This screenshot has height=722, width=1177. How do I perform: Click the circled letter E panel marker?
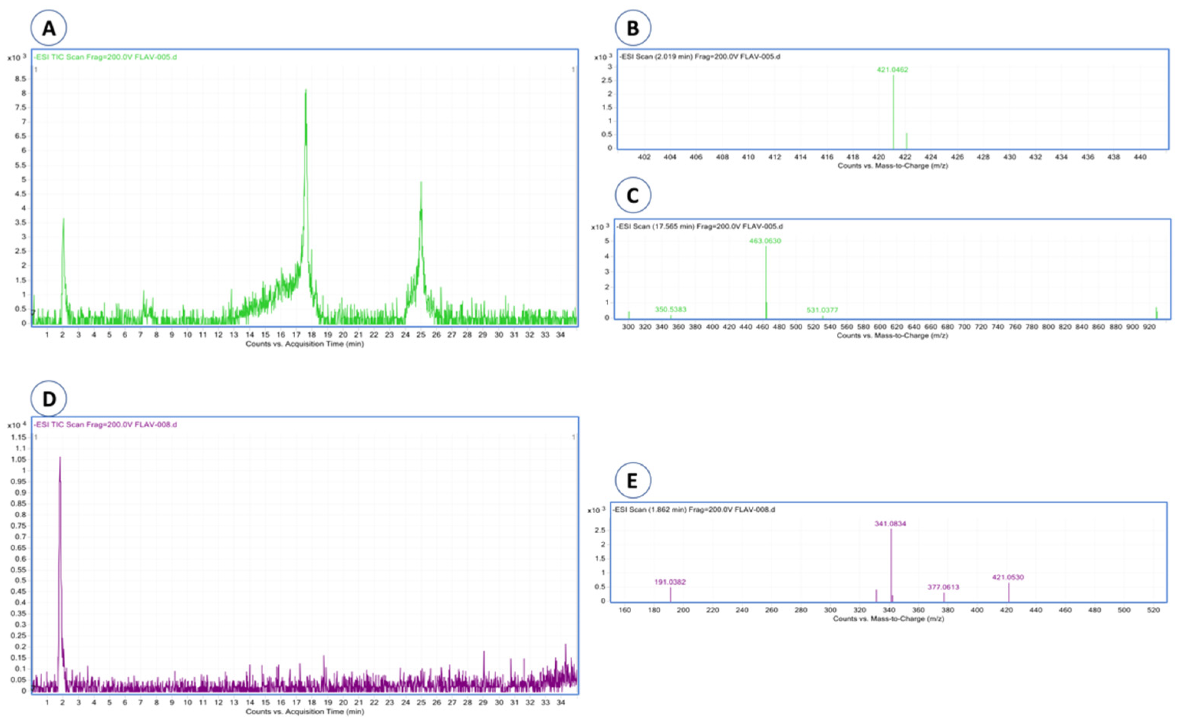(632, 481)
